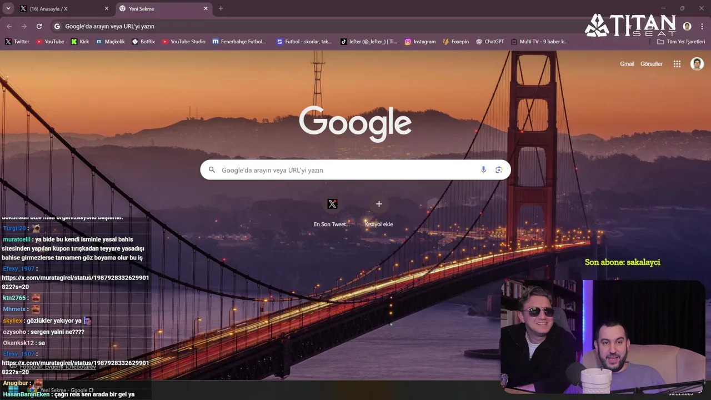Open the Google account avatar
Screen dimensions: 711x400
[697, 64]
